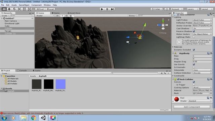Toggle 2D scene view mode
Viewport: 215px width, 121px height.
[x=57, y=16]
